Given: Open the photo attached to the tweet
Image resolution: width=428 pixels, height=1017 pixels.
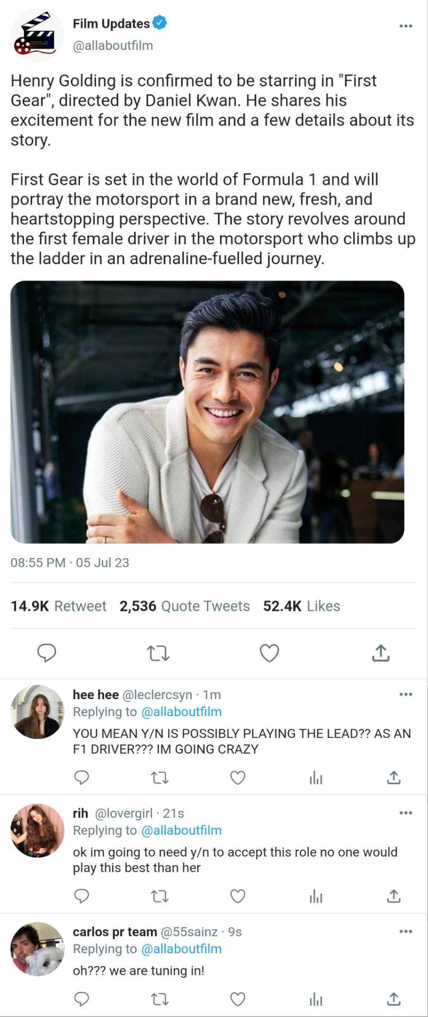Looking at the screenshot, I should coord(207,412).
